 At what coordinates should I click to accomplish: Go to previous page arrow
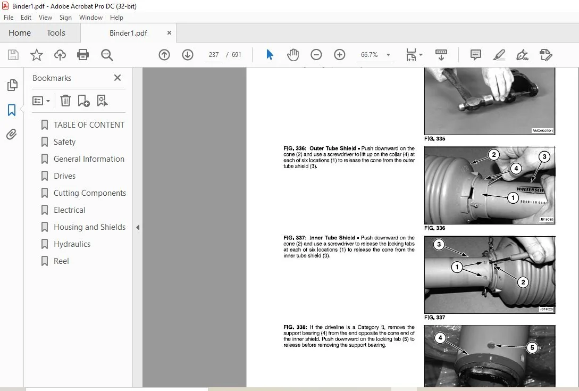point(164,55)
